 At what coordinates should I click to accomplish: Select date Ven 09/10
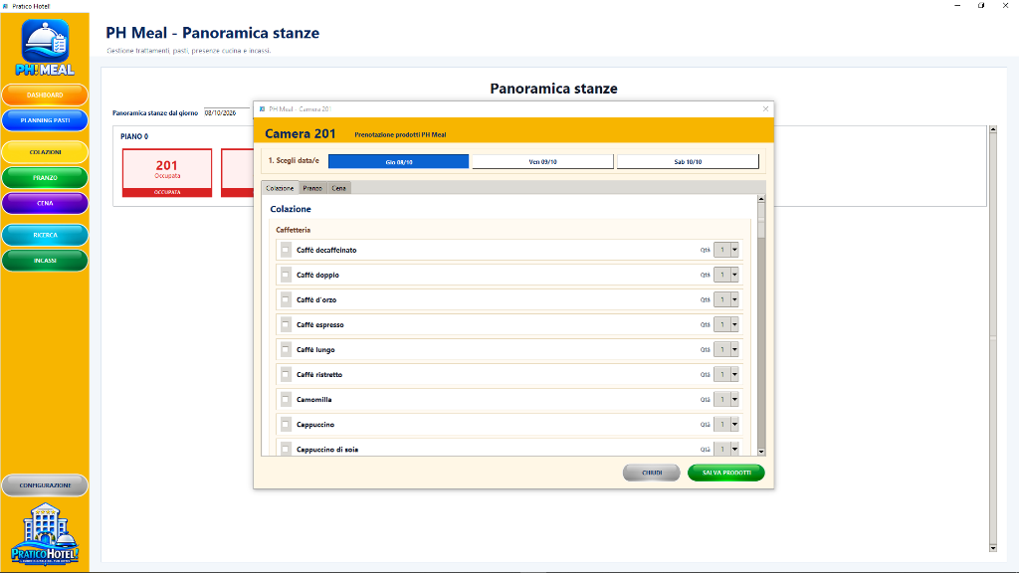[542, 162]
